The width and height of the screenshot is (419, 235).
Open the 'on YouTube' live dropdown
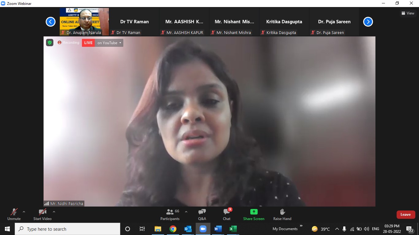(109, 43)
